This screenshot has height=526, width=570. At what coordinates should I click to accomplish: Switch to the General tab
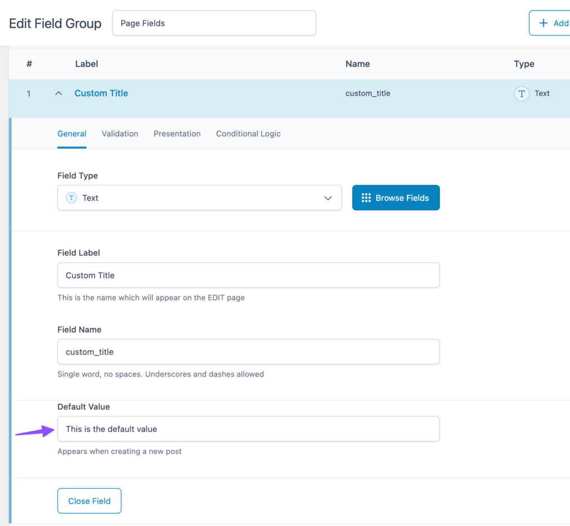point(72,134)
